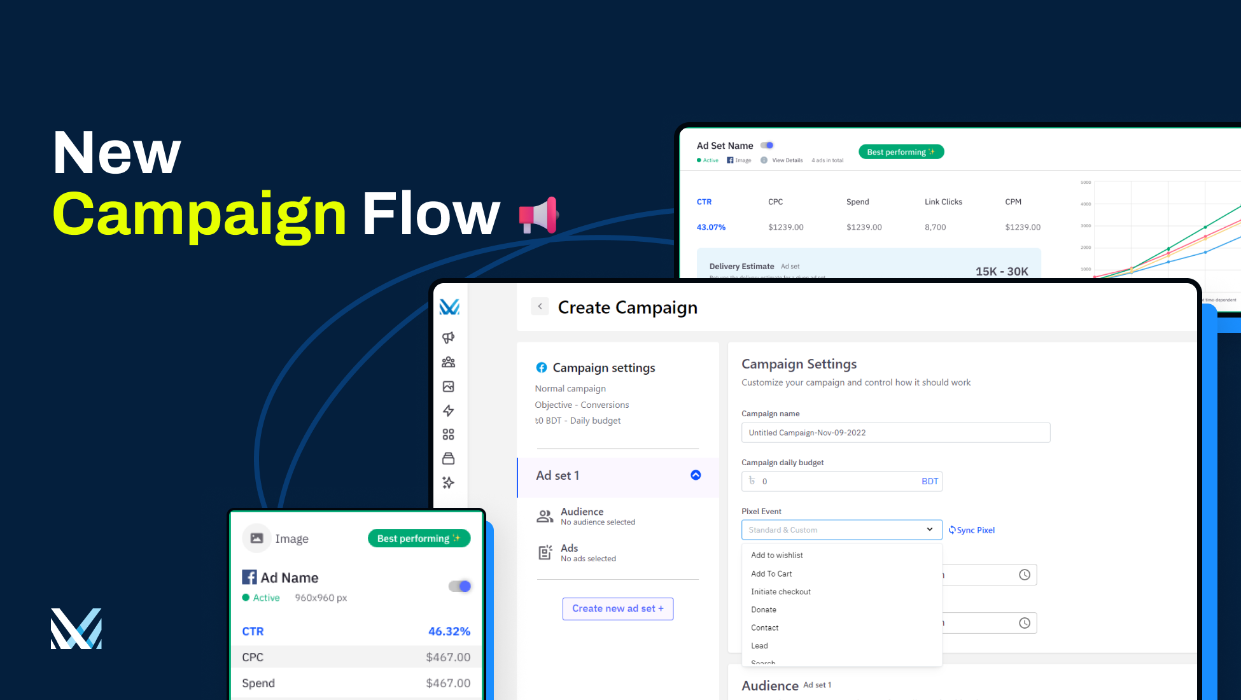Image resolution: width=1241 pixels, height=700 pixels.
Task: Click Objective - Conversions text
Action: (582, 405)
